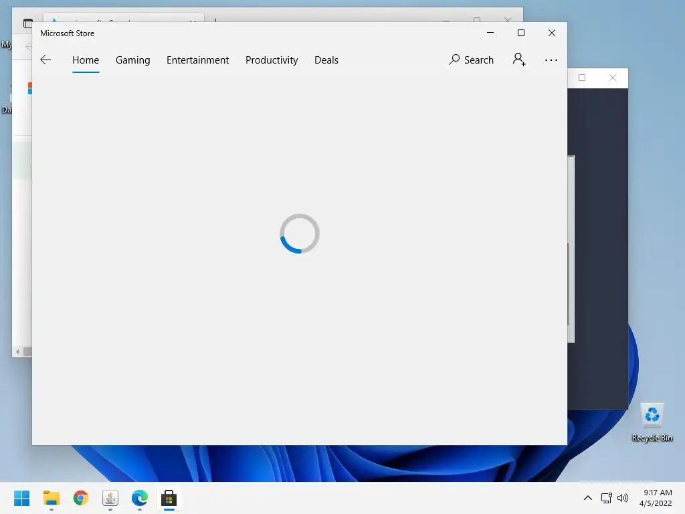Viewport: 685px width, 514px height.
Task: Go back with the Store back arrow
Action: pyautogui.click(x=45, y=60)
